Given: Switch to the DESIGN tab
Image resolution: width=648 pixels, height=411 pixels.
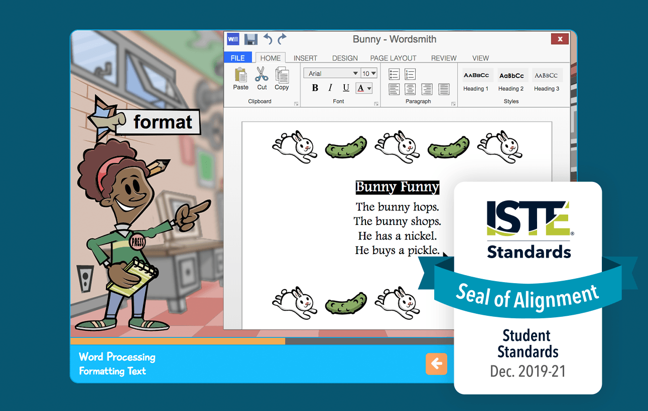Looking at the screenshot, I should pyautogui.click(x=345, y=58).
